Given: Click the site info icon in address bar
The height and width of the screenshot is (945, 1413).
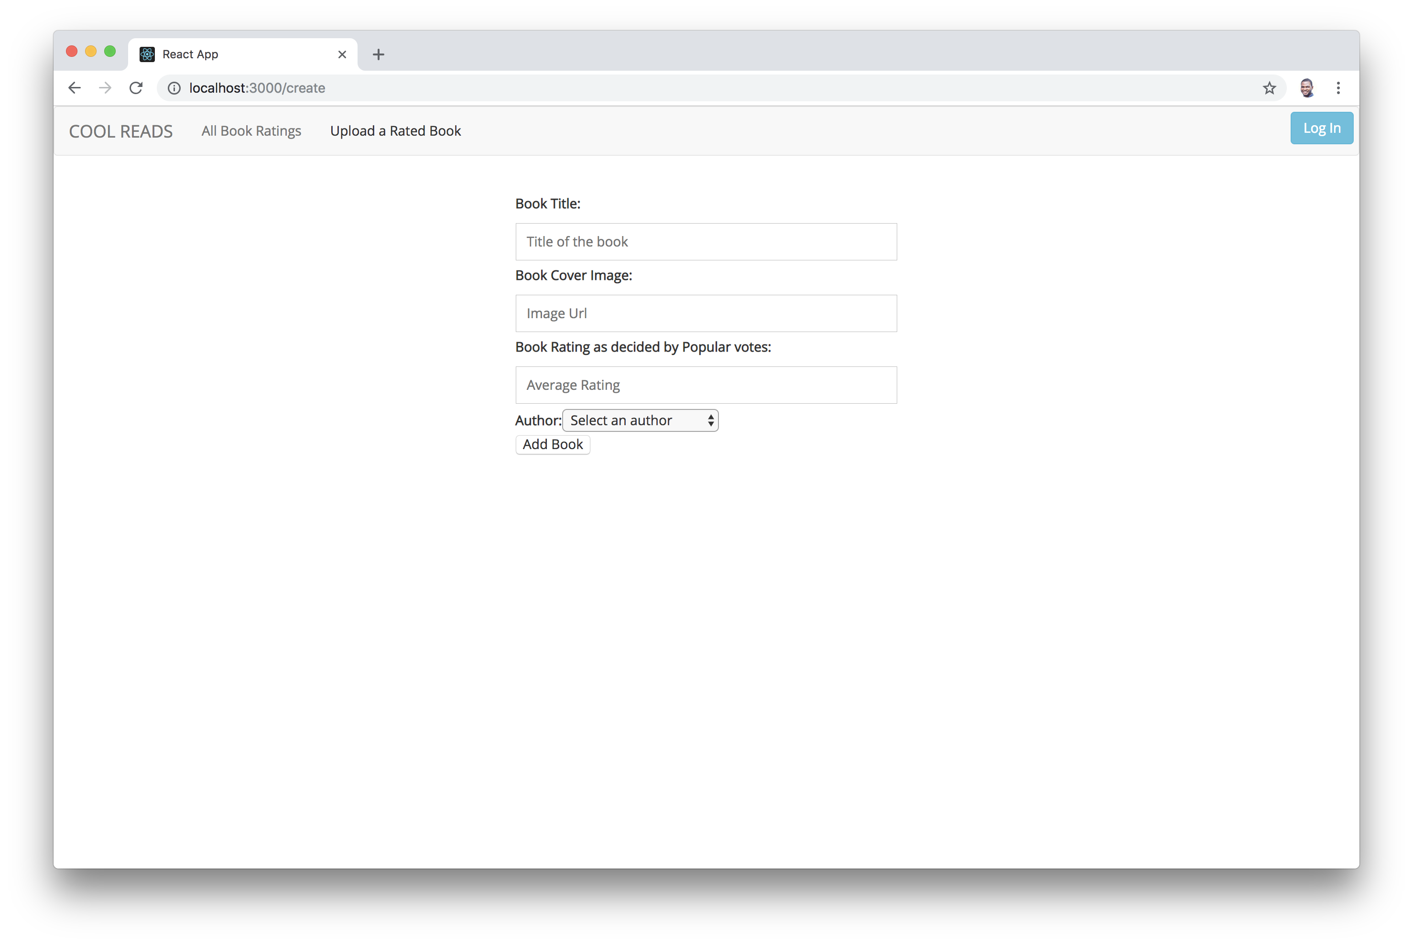Looking at the screenshot, I should (x=174, y=88).
